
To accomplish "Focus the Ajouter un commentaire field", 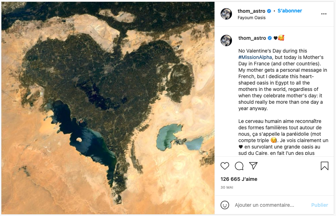I will click(x=264, y=205).
